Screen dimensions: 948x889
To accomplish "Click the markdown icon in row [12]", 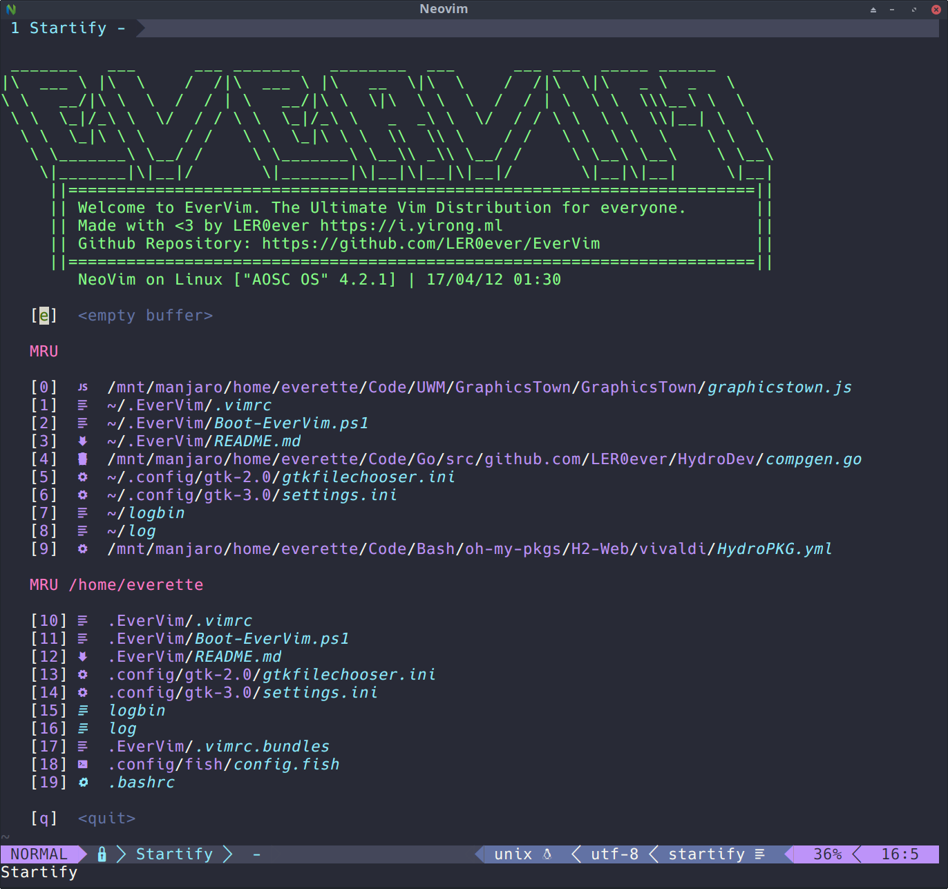I will pos(83,657).
